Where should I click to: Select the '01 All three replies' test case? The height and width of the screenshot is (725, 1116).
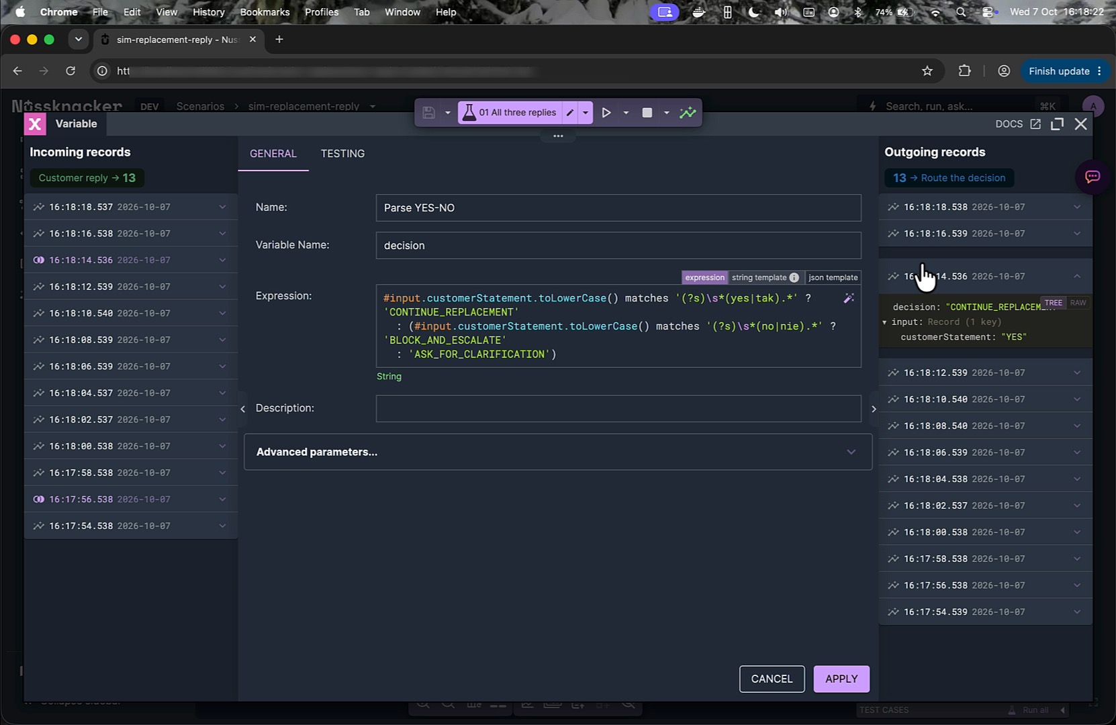[x=510, y=113]
